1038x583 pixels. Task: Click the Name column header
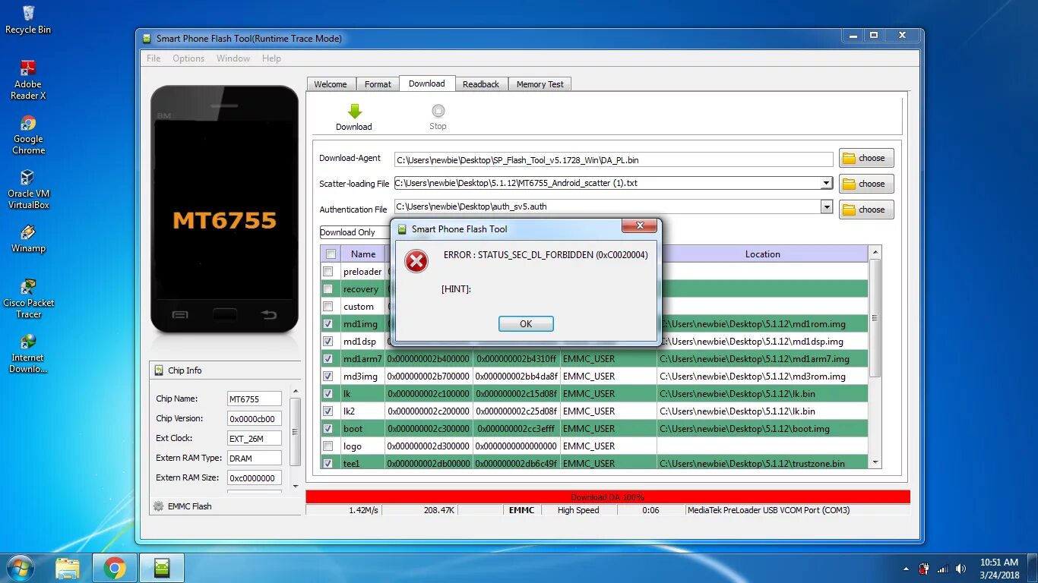click(362, 254)
